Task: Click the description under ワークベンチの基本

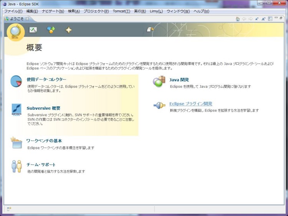Action: tap(61, 148)
